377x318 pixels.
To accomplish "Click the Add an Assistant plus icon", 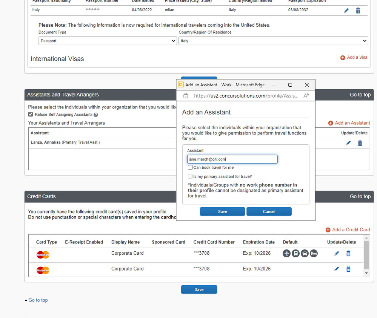I will [331, 123].
